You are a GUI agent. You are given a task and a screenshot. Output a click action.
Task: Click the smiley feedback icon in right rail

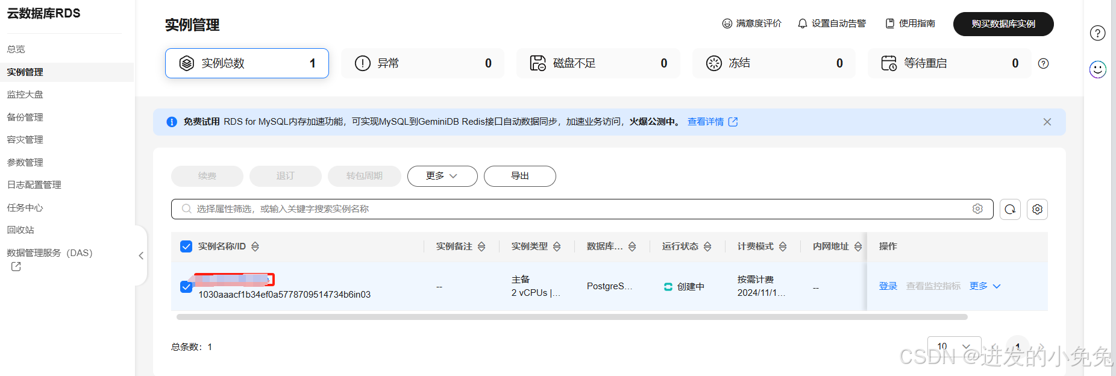pos(1098,70)
